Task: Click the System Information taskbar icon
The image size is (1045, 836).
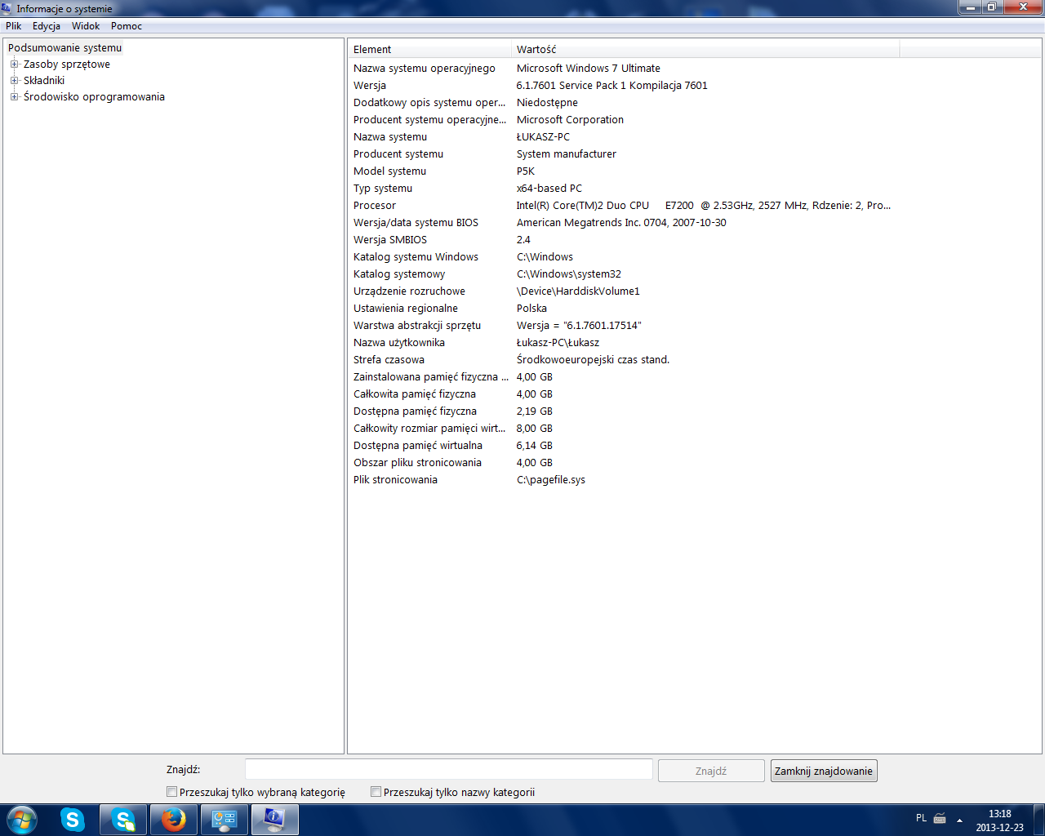Action: (274, 820)
